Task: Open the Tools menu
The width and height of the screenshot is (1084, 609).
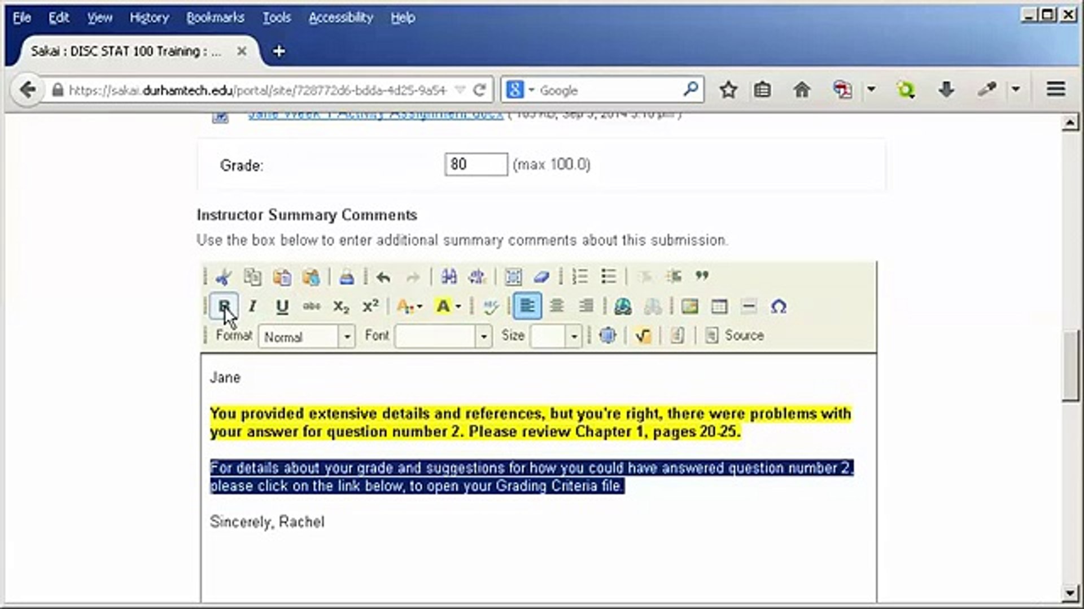Action: (277, 17)
